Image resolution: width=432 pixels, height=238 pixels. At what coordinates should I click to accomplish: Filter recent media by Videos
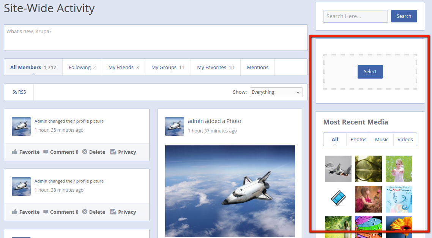point(405,139)
